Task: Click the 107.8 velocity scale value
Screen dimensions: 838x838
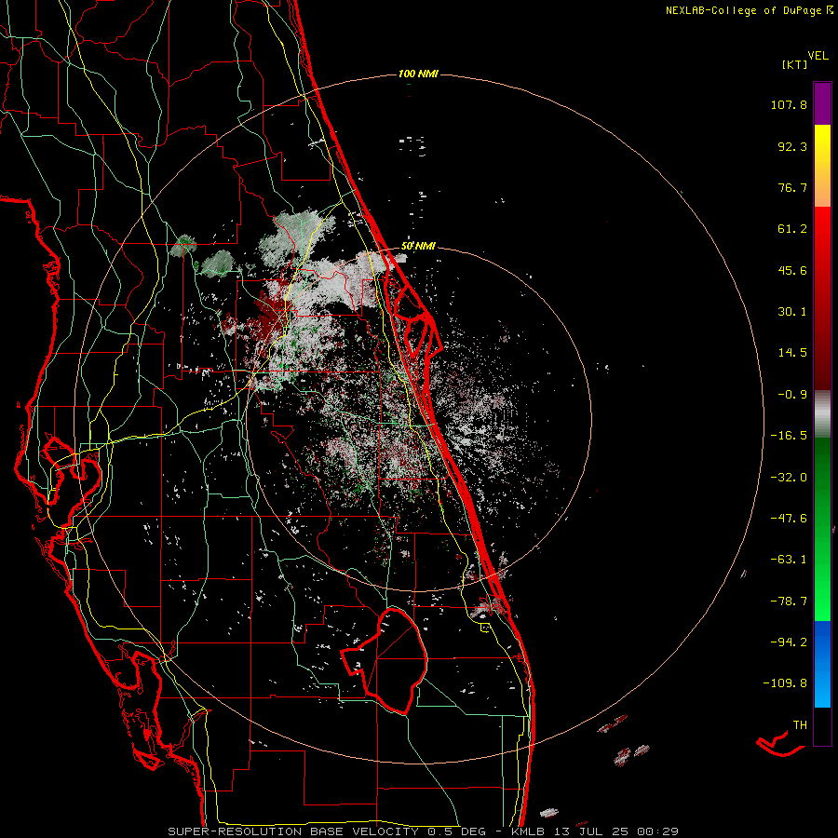Action: pos(789,104)
